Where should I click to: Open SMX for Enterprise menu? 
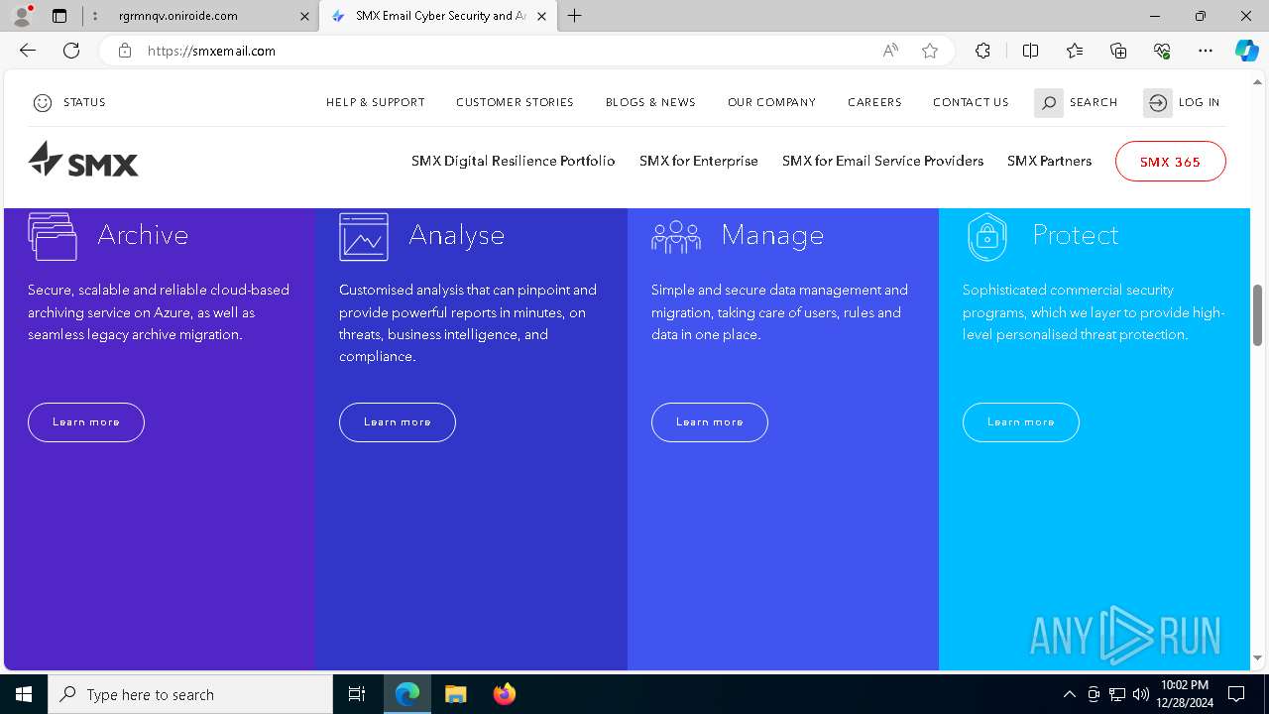(x=699, y=161)
